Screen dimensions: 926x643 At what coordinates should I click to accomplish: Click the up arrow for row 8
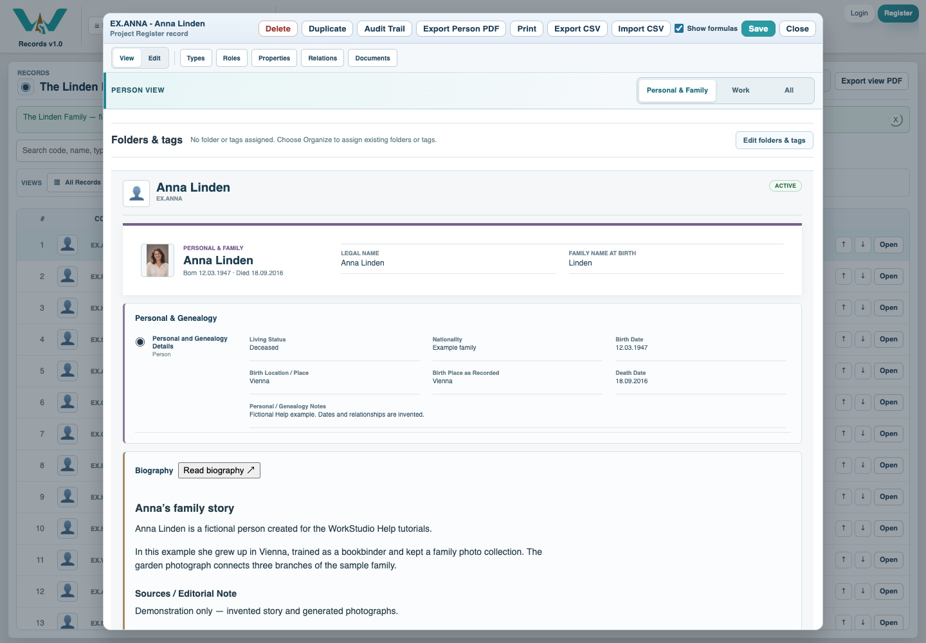[844, 466]
